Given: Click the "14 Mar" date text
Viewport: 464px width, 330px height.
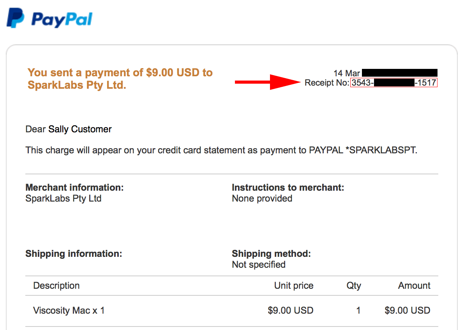Looking at the screenshot, I should 347,73.
